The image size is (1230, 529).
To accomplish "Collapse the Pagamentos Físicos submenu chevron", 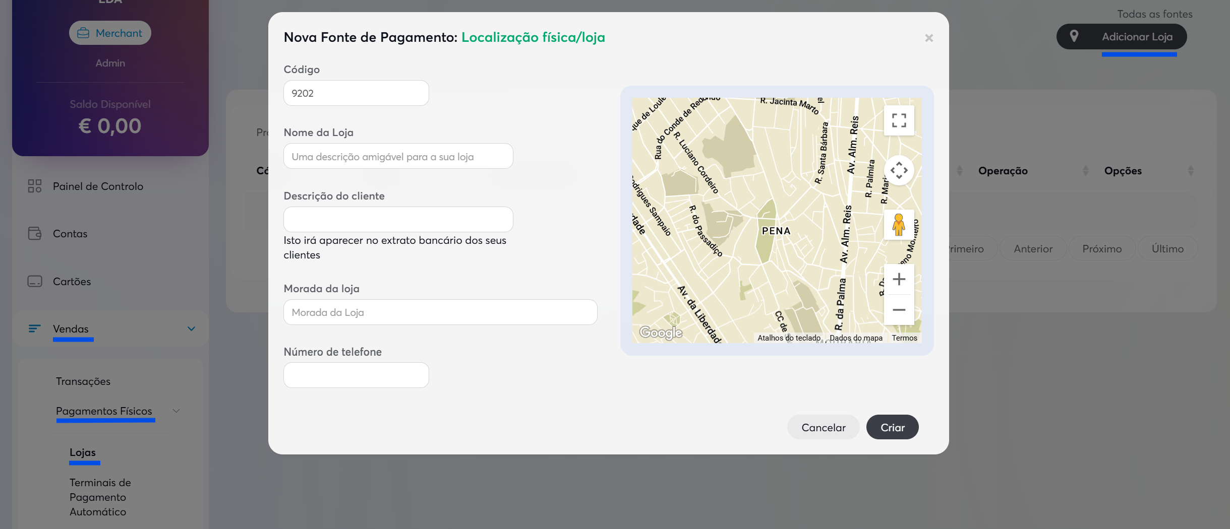I will pos(176,411).
